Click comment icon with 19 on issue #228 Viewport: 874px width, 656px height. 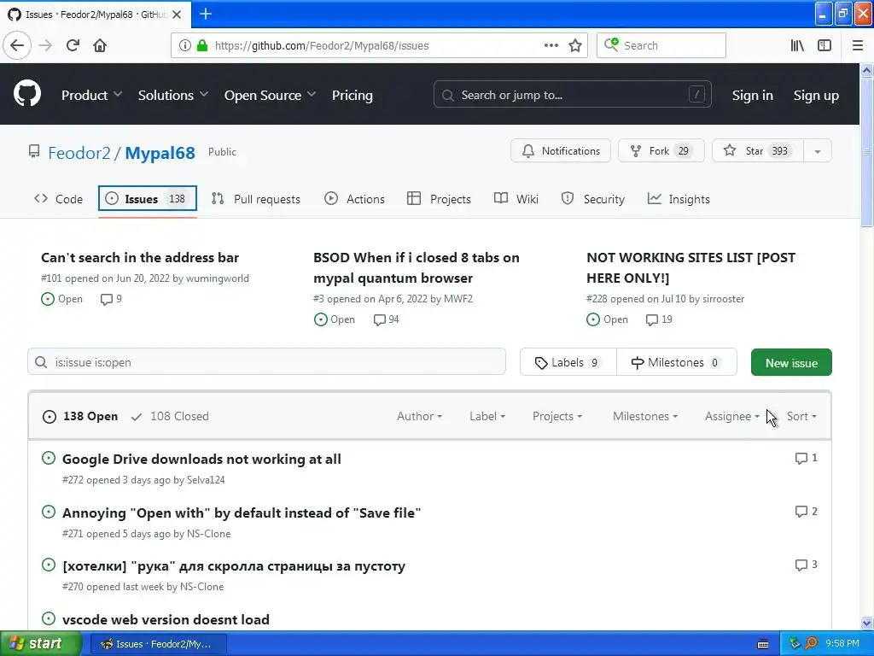651,319
